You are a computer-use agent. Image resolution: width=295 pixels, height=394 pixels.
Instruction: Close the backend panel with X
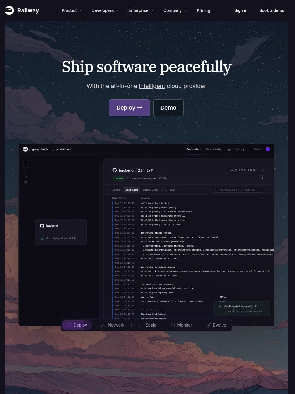tap(262, 170)
